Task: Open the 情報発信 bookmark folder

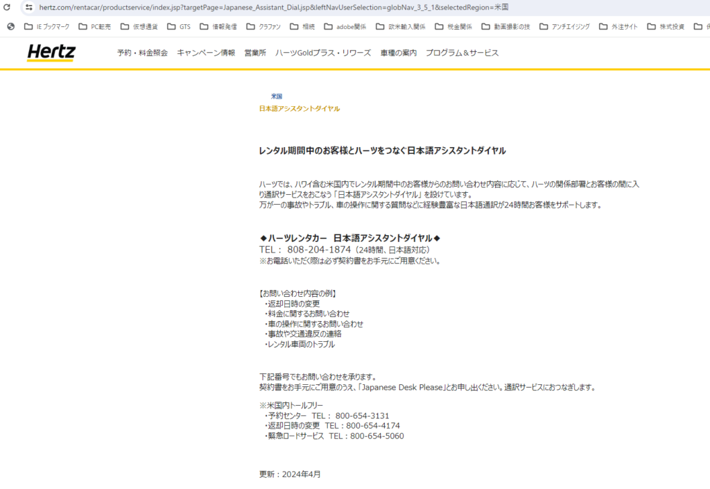Action: click(x=218, y=27)
